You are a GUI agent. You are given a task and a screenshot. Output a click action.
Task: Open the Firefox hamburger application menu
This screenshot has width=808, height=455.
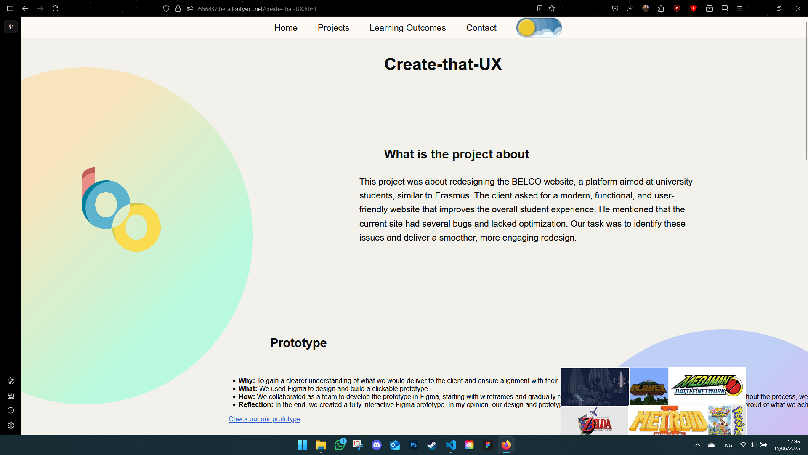[740, 8]
